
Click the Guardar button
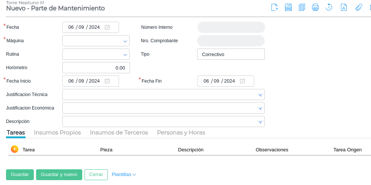[20, 175]
